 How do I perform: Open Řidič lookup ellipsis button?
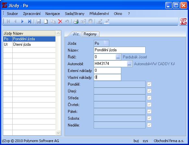click(x=118, y=57)
